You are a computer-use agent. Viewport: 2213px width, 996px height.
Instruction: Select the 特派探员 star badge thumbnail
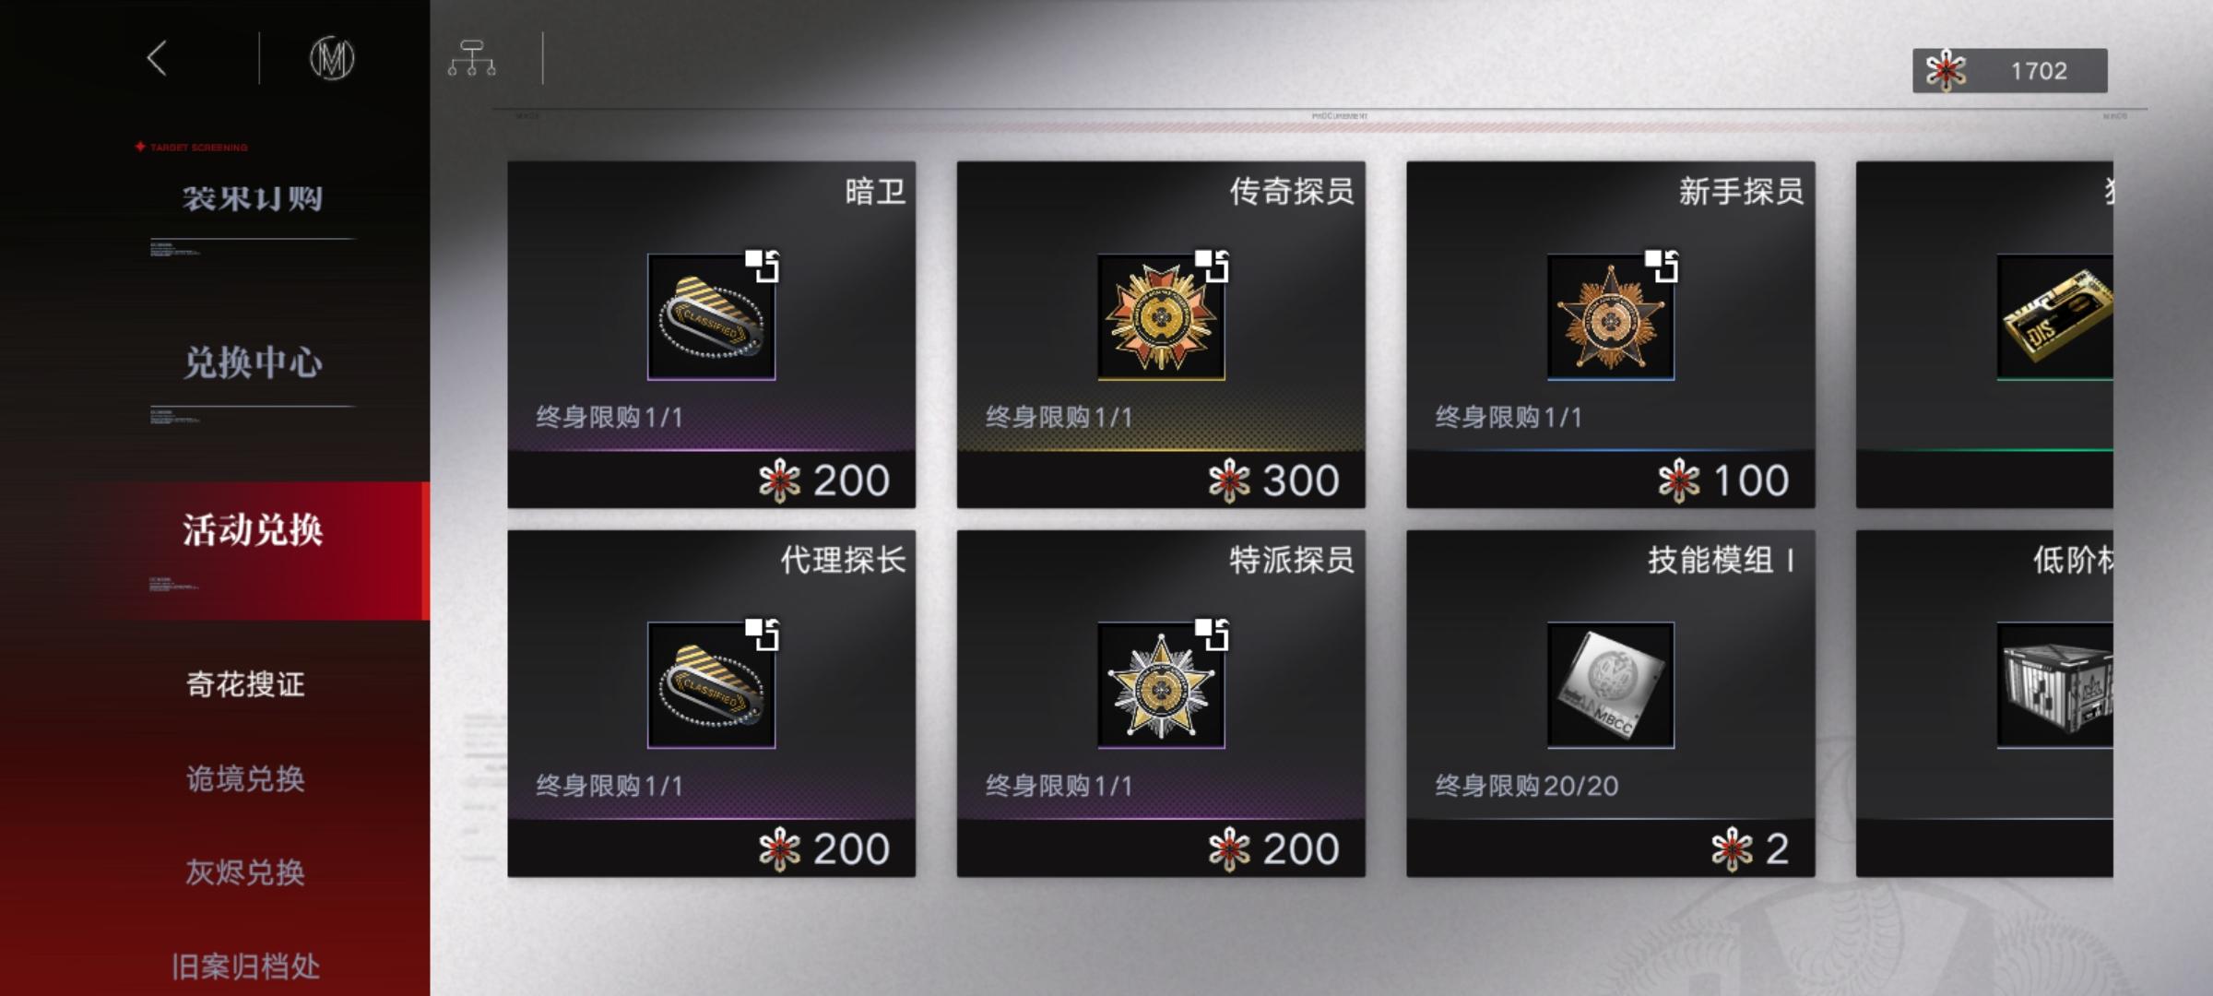[x=1161, y=685]
